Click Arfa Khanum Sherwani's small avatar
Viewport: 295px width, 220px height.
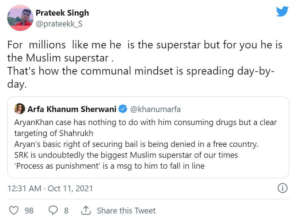tap(19, 109)
